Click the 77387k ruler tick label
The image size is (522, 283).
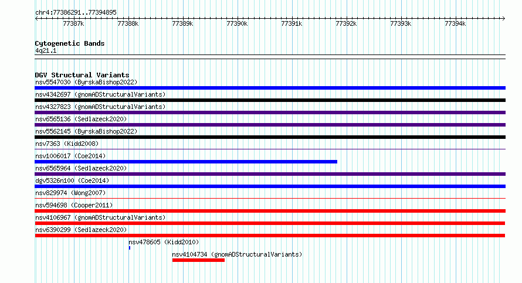[x=73, y=23]
